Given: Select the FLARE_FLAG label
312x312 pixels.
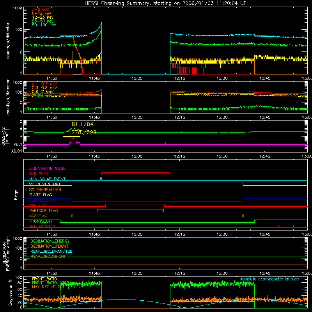Looking at the screenshot, I should [x=41, y=195].
